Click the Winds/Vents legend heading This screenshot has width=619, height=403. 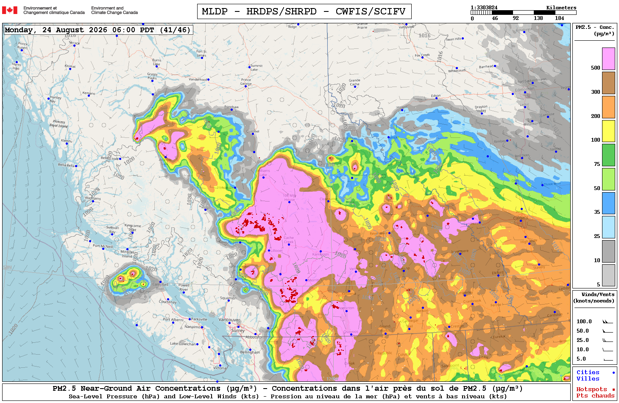click(x=594, y=297)
